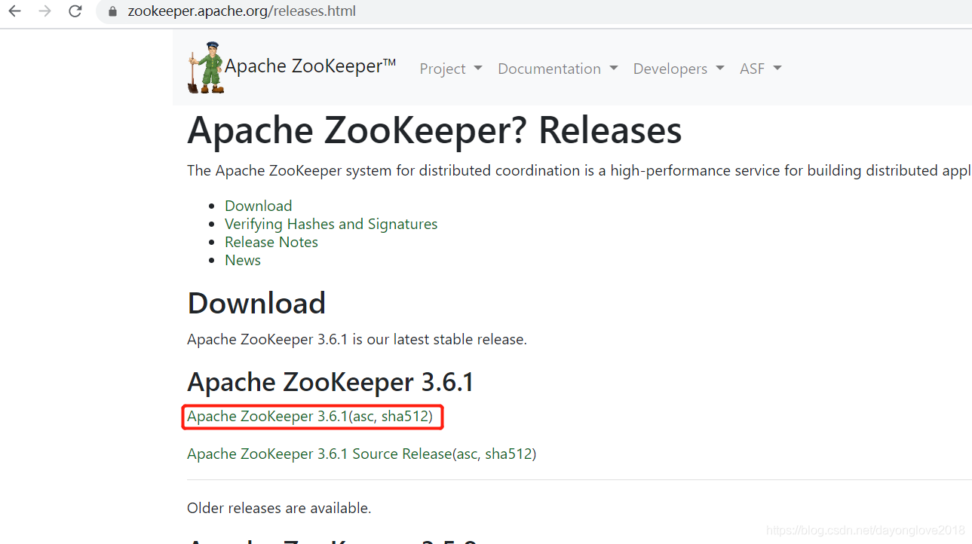Click the padlock site security icon
The image size is (972, 544).
[113, 12]
